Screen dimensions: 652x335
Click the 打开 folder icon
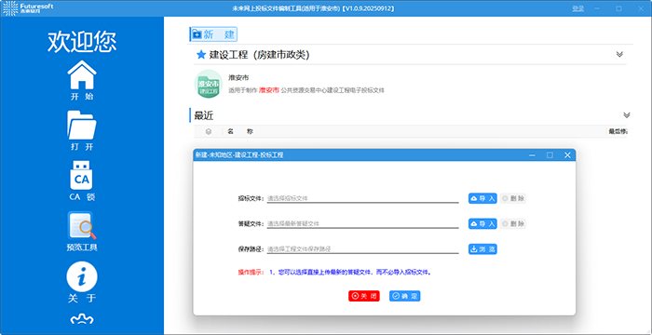[82, 125]
